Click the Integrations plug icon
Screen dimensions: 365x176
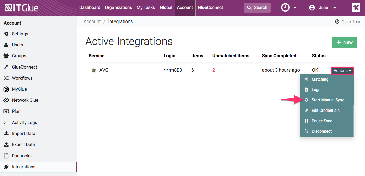pos(6,167)
